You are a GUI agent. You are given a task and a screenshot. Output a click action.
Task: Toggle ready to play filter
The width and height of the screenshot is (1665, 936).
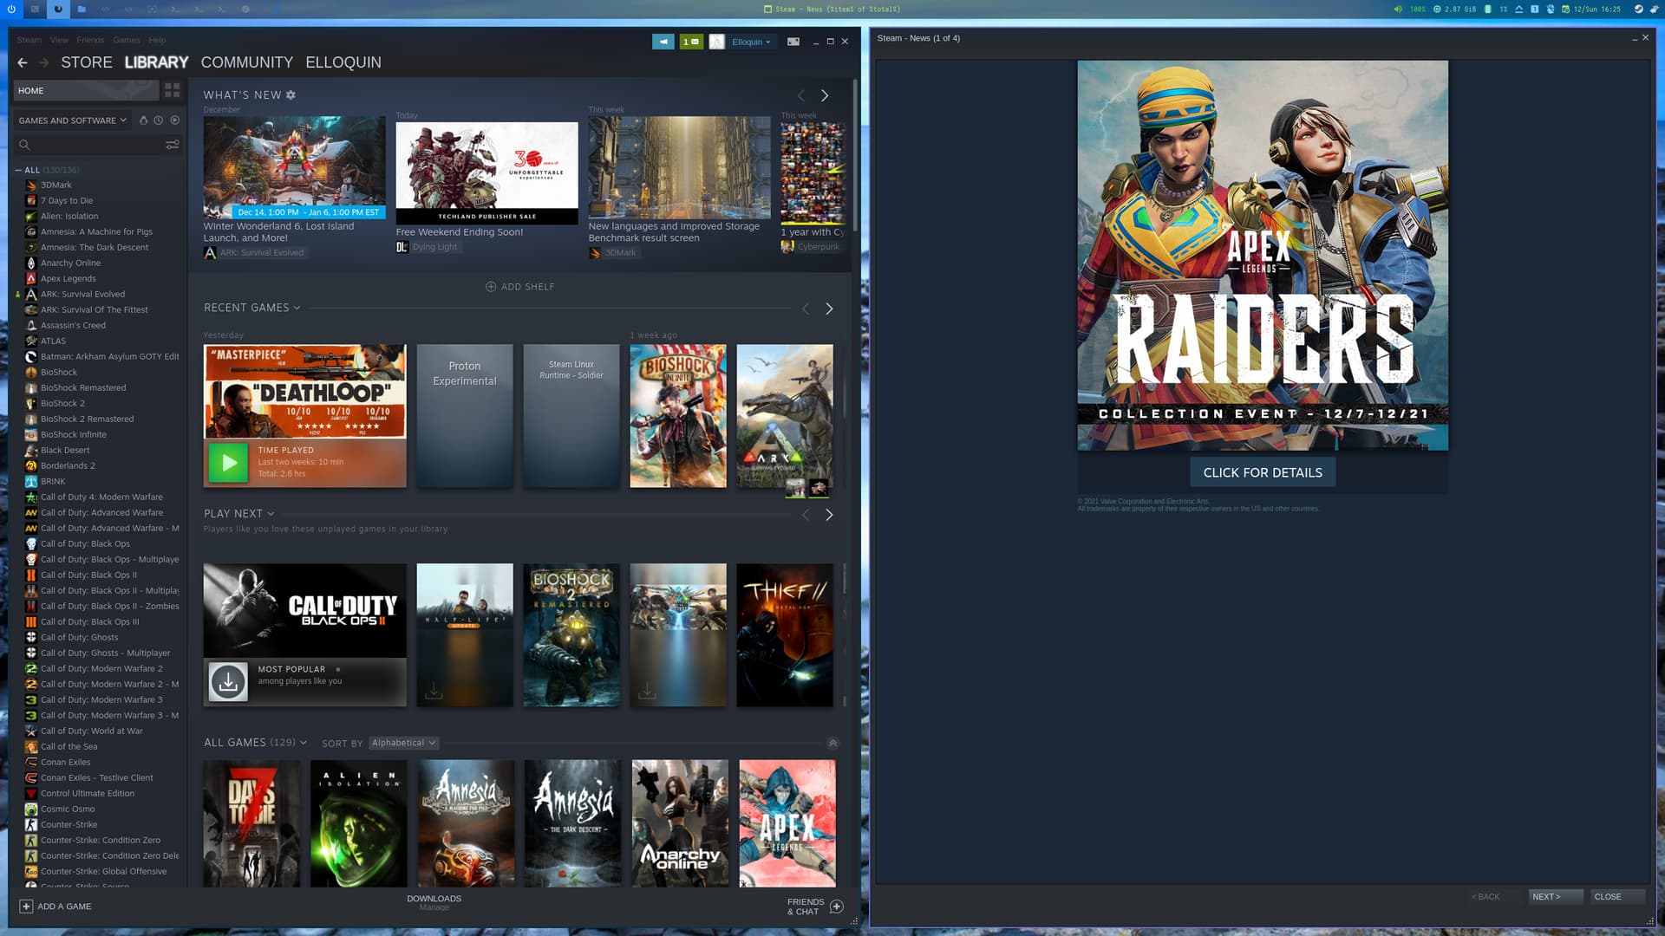click(175, 120)
